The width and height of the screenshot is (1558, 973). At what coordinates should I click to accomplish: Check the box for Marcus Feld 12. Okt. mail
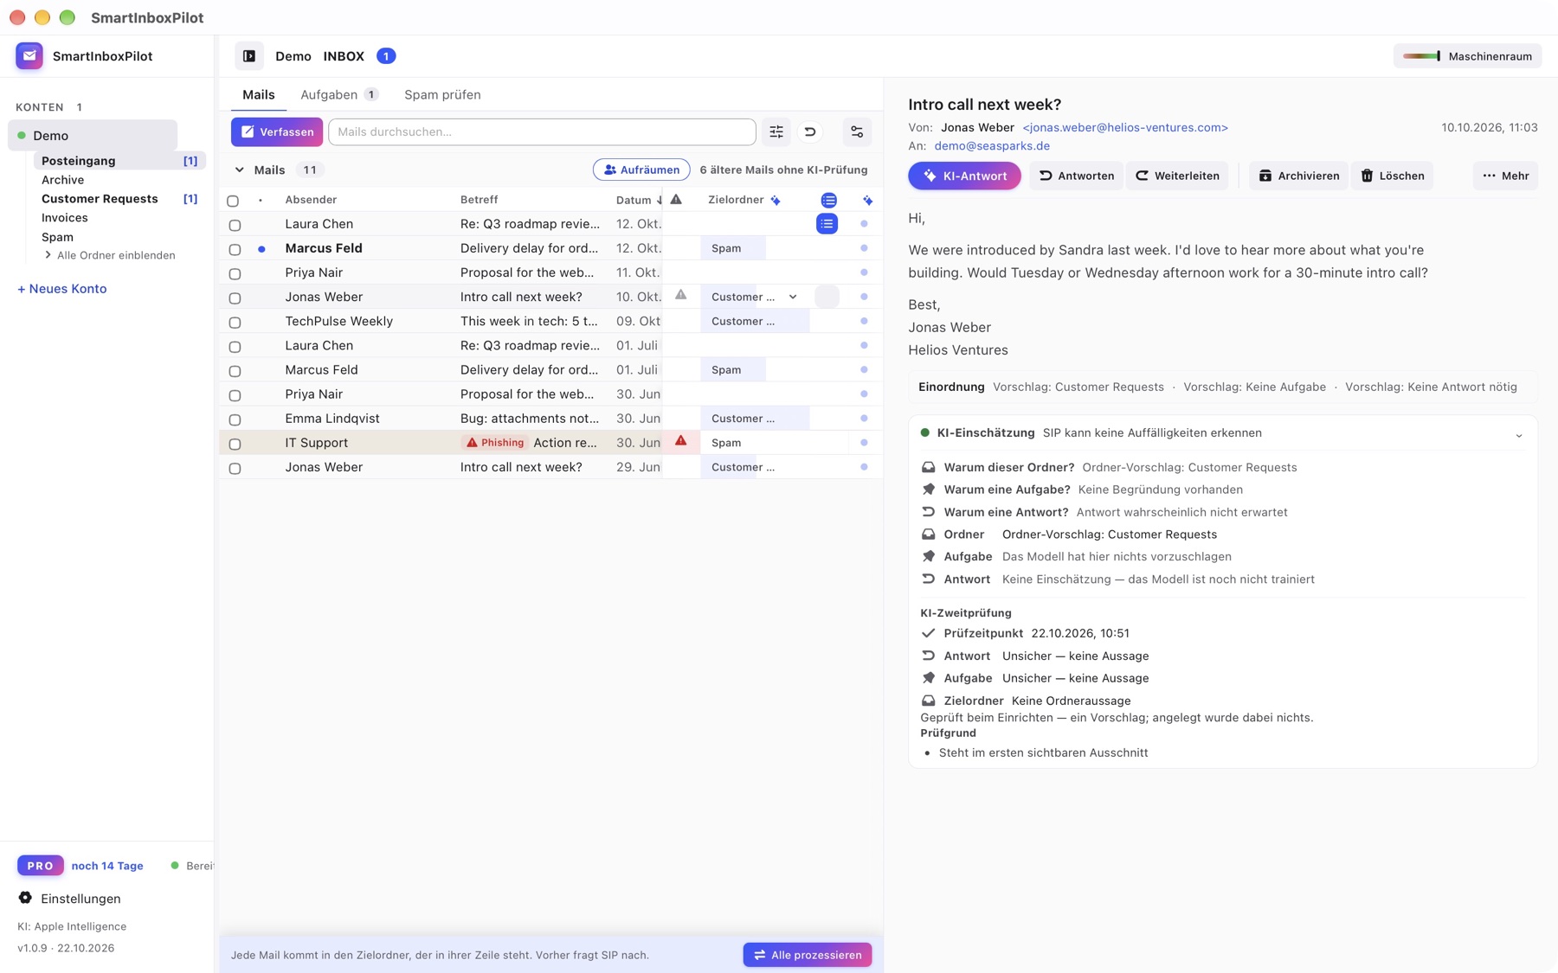pos(235,249)
